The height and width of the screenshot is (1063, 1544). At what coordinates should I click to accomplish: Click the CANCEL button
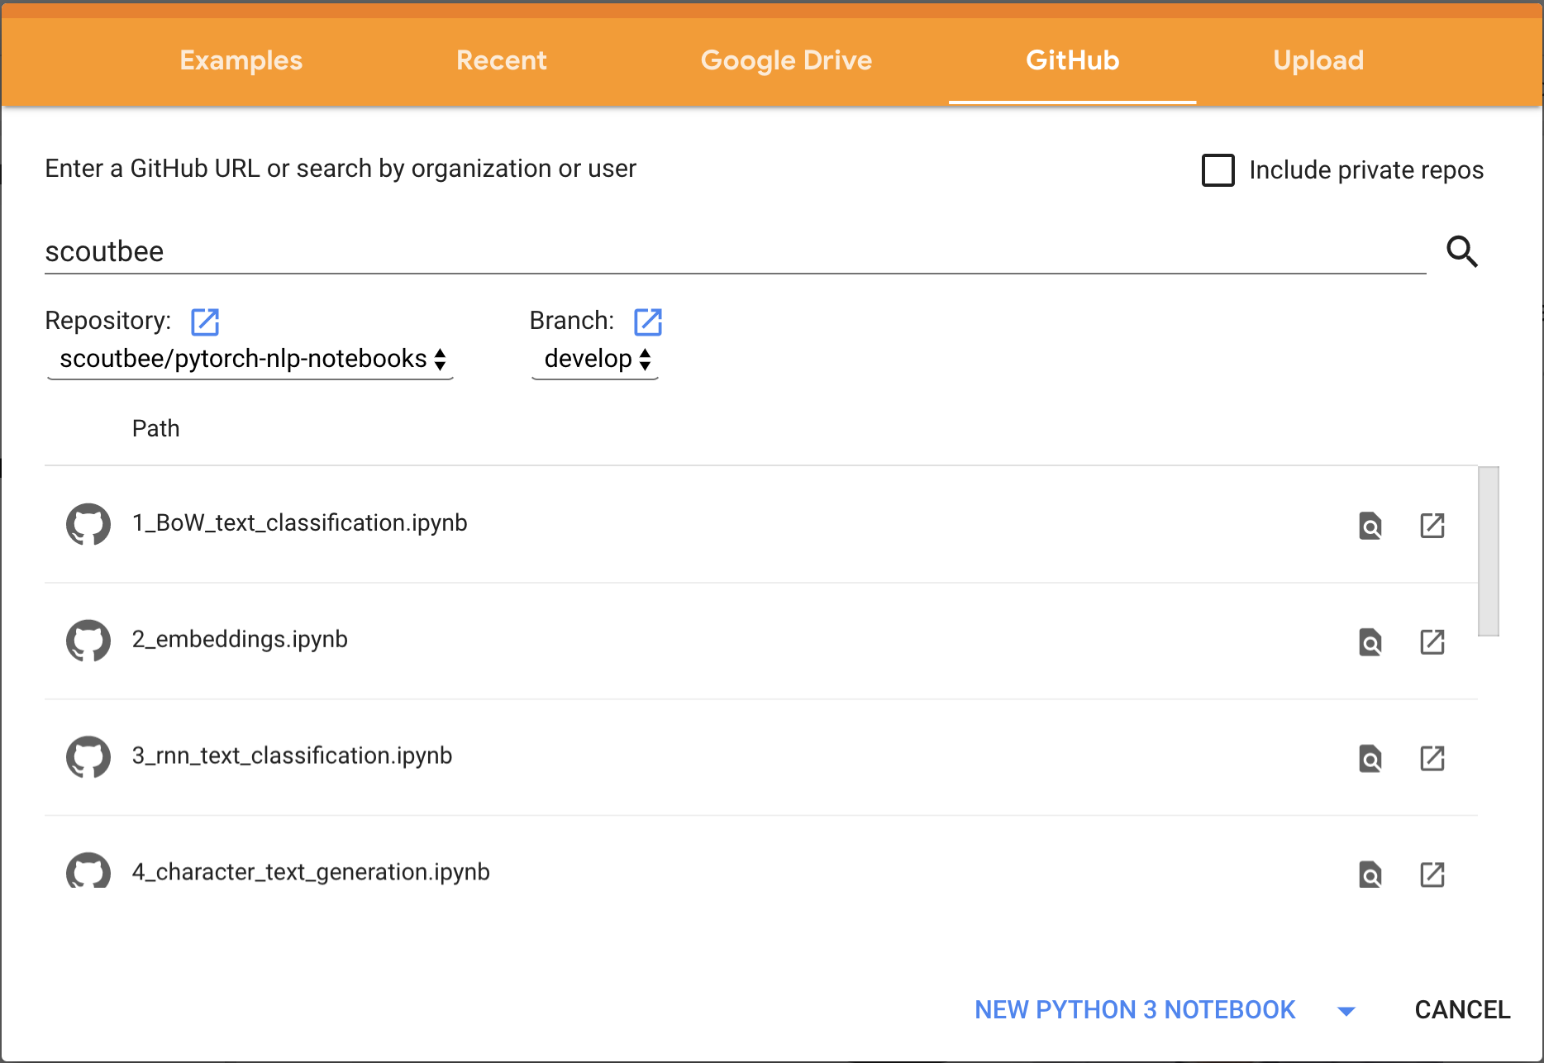click(x=1462, y=1010)
